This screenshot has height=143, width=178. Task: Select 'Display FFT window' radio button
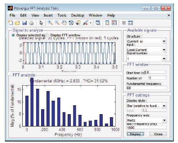tap(47, 35)
